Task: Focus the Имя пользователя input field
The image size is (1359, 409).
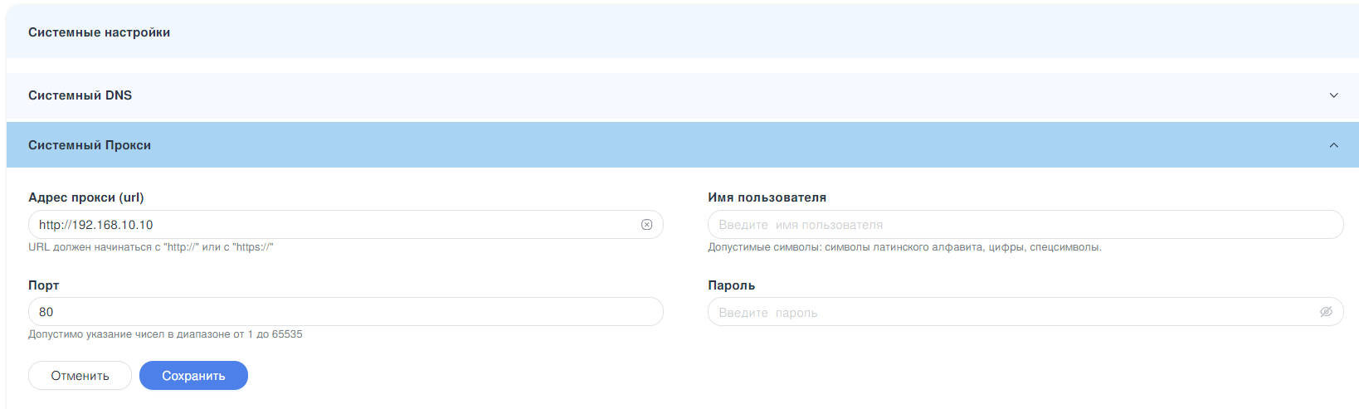Action: click(x=1025, y=225)
